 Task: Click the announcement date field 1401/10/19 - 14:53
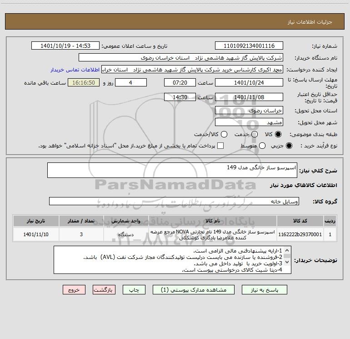(65, 46)
